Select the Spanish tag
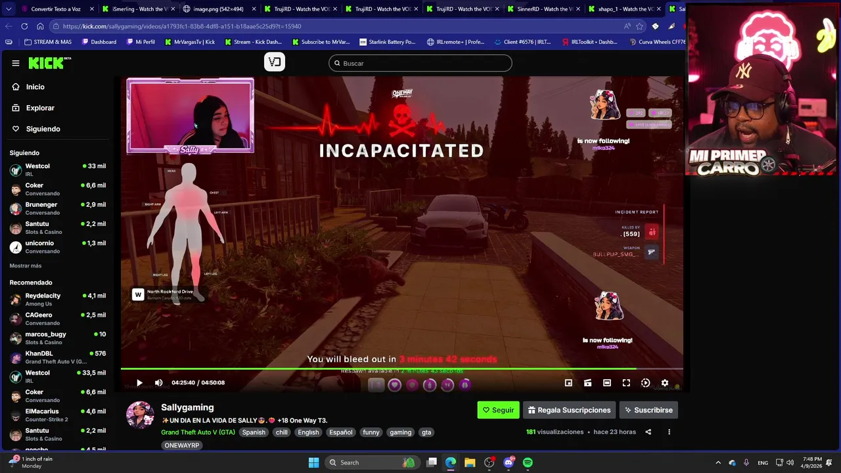This screenshot has height=473, width=841. (254, 432)
